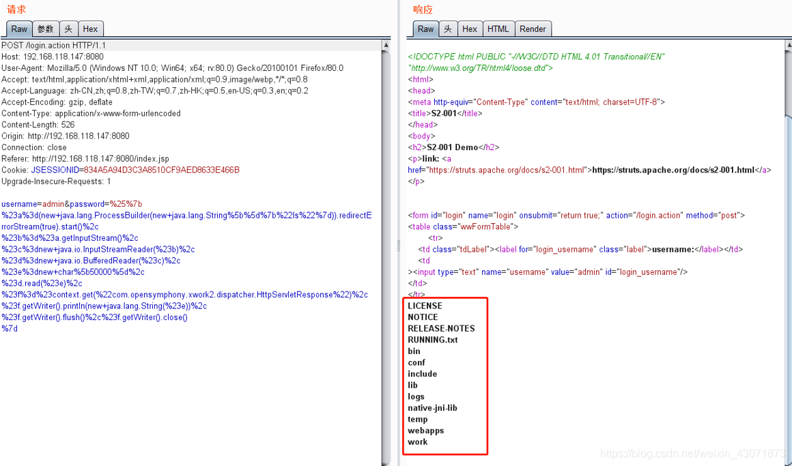
Task: Click the Origin header line
Action: click(x=65, y=136)
